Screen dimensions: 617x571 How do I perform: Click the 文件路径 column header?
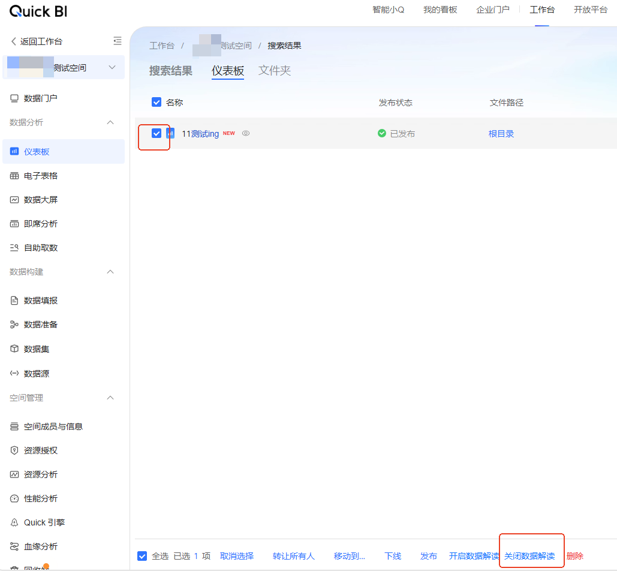click(x=507, y=103)
